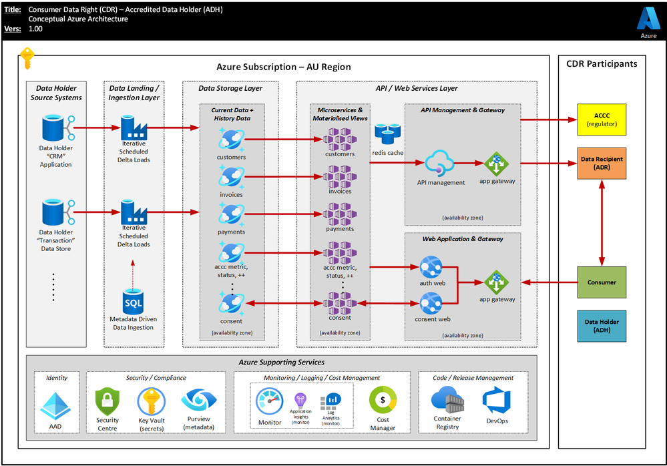Click the Monitoring / Logging / Cost Management label

(x=322, y=378)
